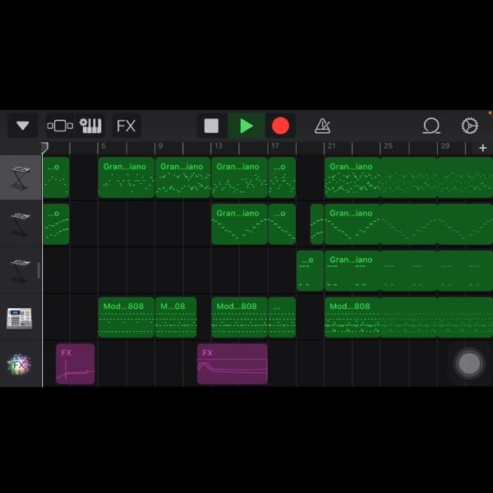
Task: Open the My Songs navigation dropdown
Action: 22,126
